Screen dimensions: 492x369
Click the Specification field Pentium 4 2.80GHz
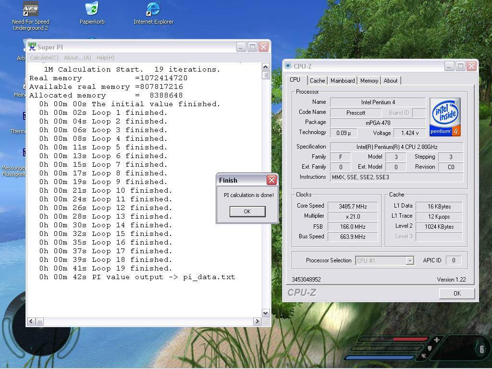[396, 147]
